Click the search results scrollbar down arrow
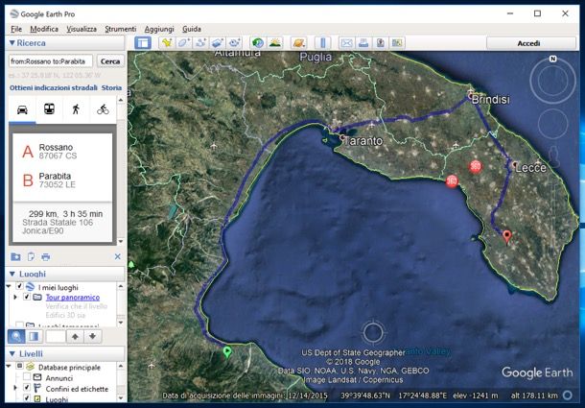The image size is (585, 408). point(121,241)
